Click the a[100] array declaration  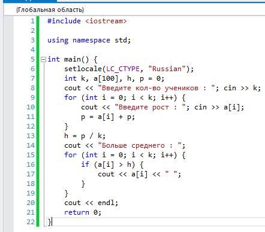click(x=106, y=78)
